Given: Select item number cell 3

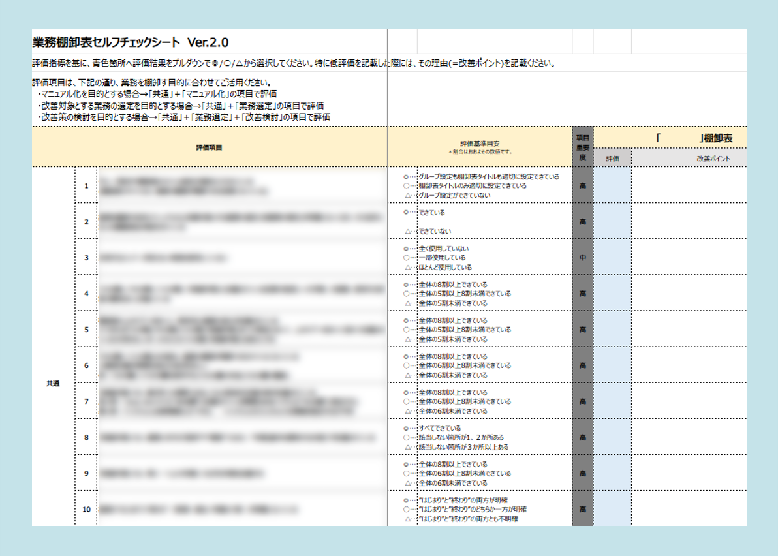Looking at the screenshot, I should point(86,257).
